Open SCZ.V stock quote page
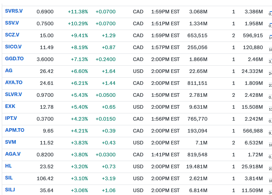This screenshot has height=195, width=272. click(x=12, y=35)
